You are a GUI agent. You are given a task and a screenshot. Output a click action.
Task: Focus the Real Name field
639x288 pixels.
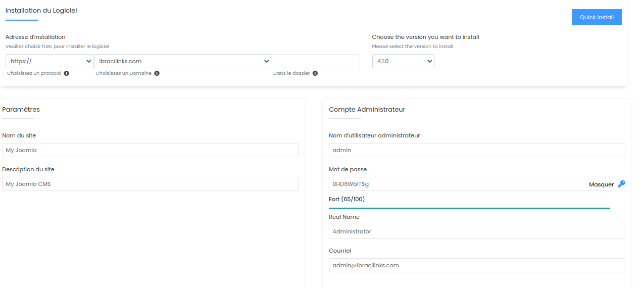coord(477,232)
